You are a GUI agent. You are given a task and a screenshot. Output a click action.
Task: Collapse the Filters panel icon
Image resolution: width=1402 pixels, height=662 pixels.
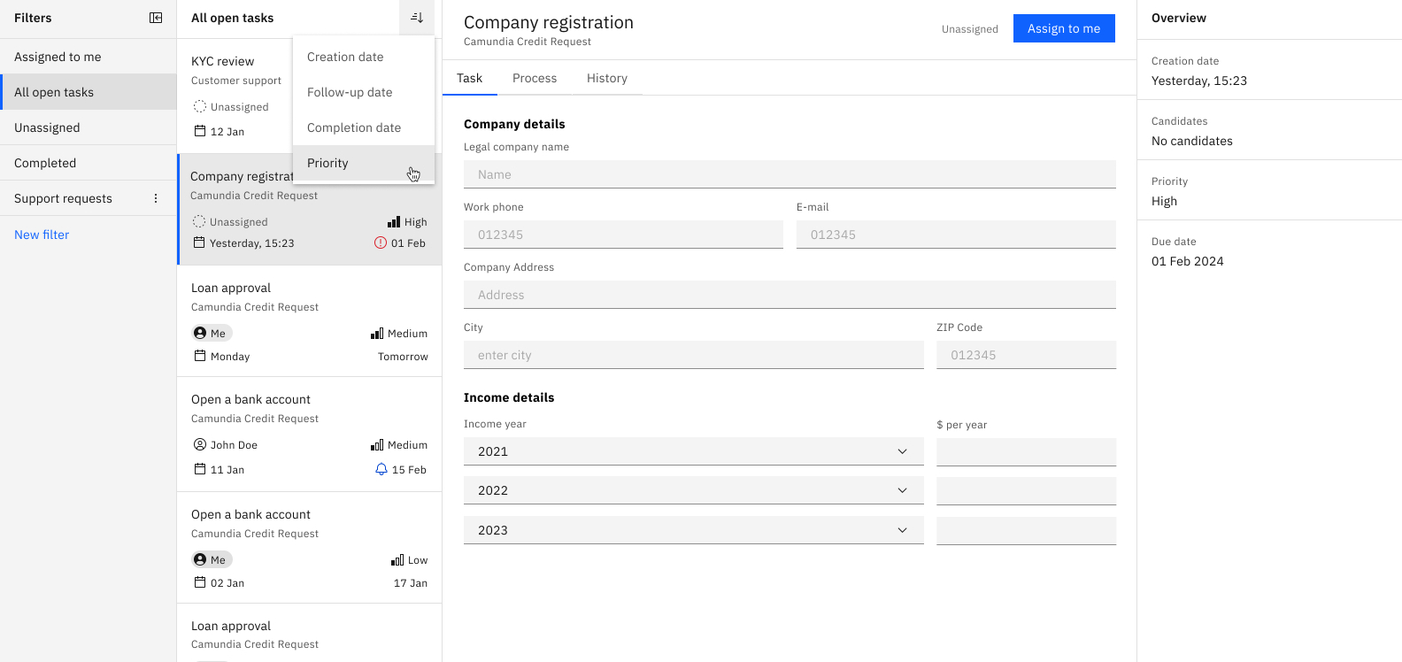pyautogui.click(x=156, y=18)
